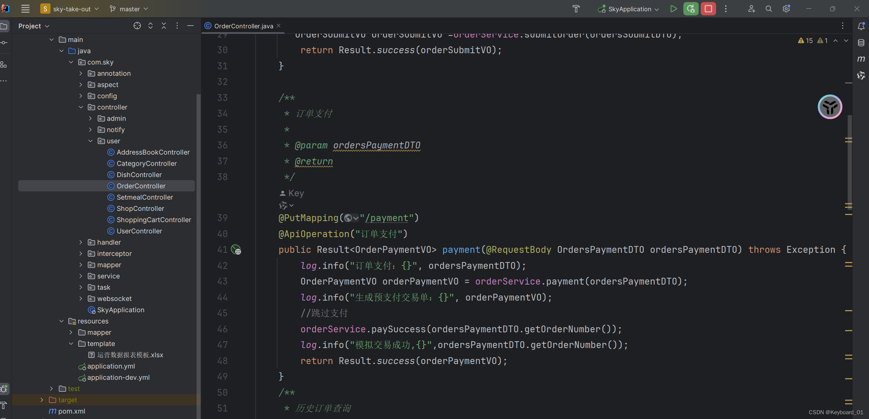Click gutter endpoint icon on line 41
Image resolution: width=869 pixels, height=419 pixels.
(x=236, y=250)
